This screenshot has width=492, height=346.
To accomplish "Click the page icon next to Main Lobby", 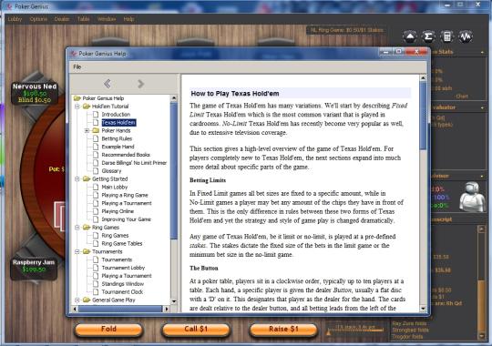I will click(96, 187).
